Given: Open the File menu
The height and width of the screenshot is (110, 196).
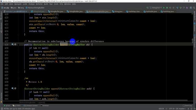Looking at the screenshot, I should click(2, 4).
